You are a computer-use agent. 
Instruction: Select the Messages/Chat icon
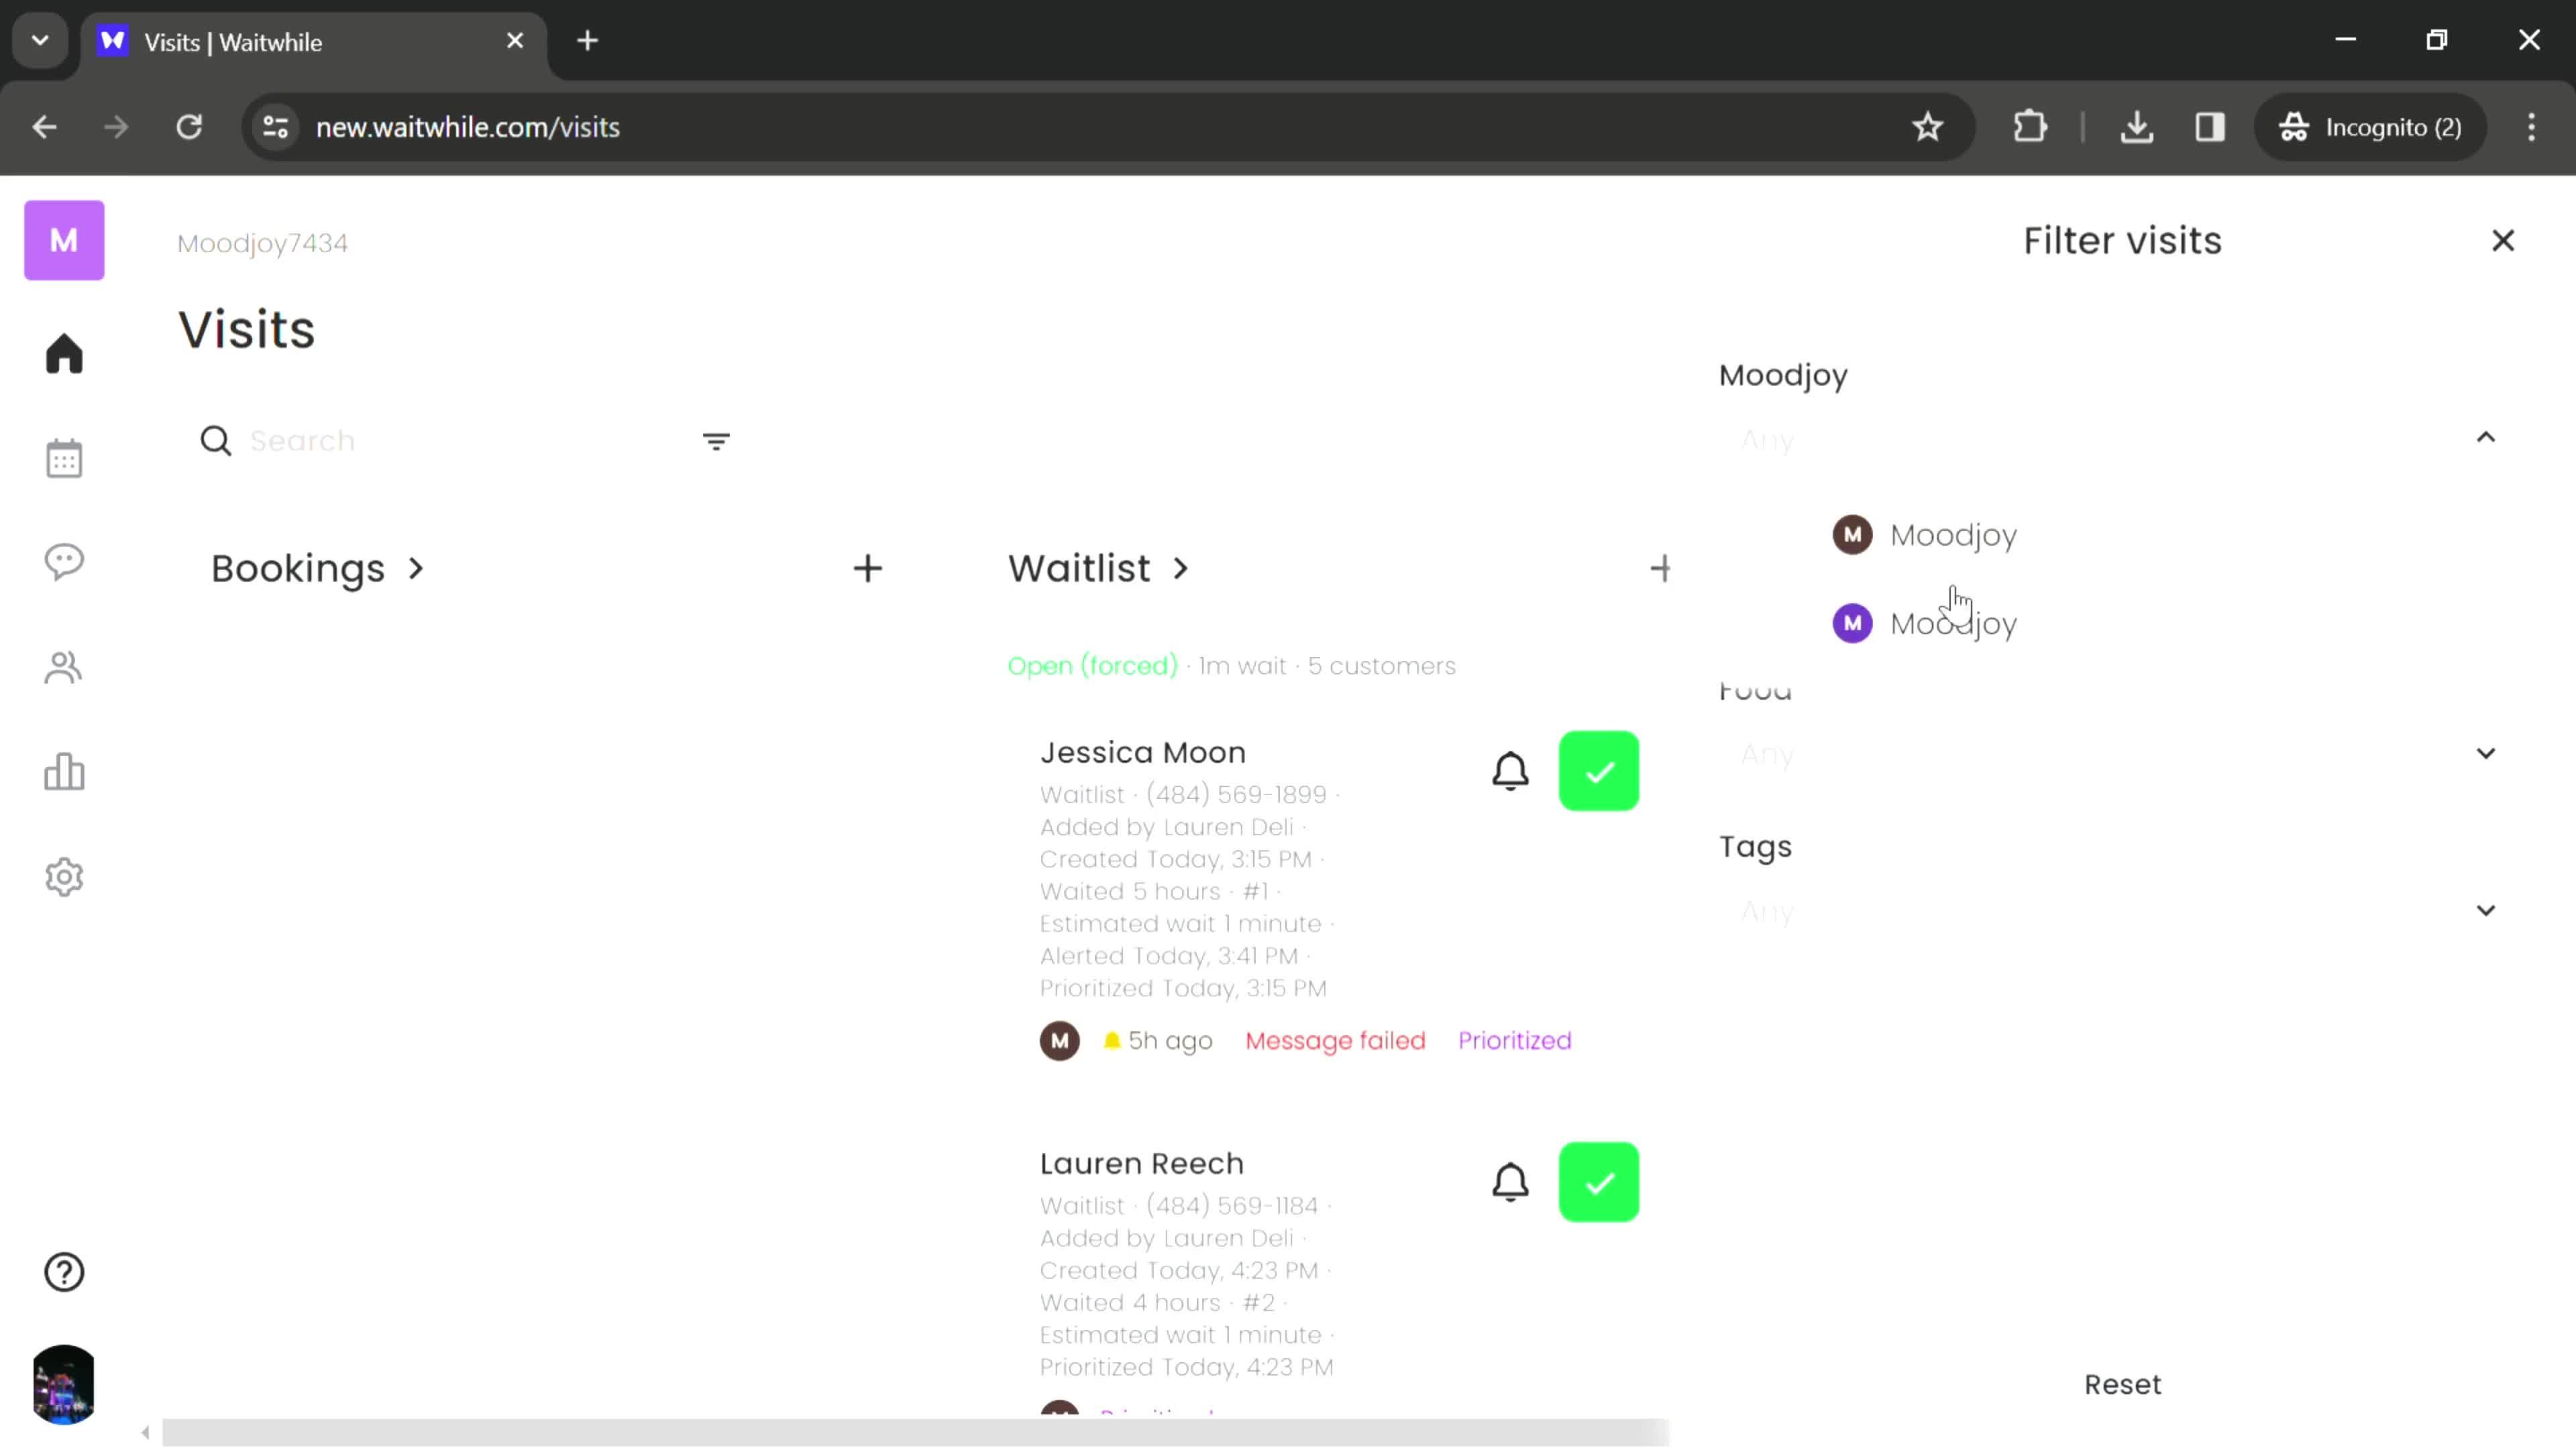coord(64,564)
